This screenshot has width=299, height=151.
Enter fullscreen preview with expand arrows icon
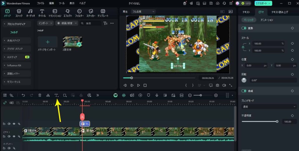coord(231,85)
